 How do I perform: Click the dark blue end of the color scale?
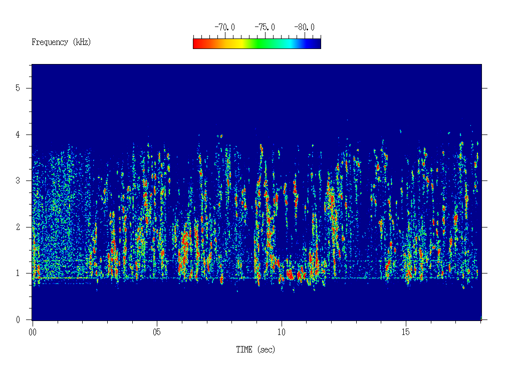tap(315, 44)
